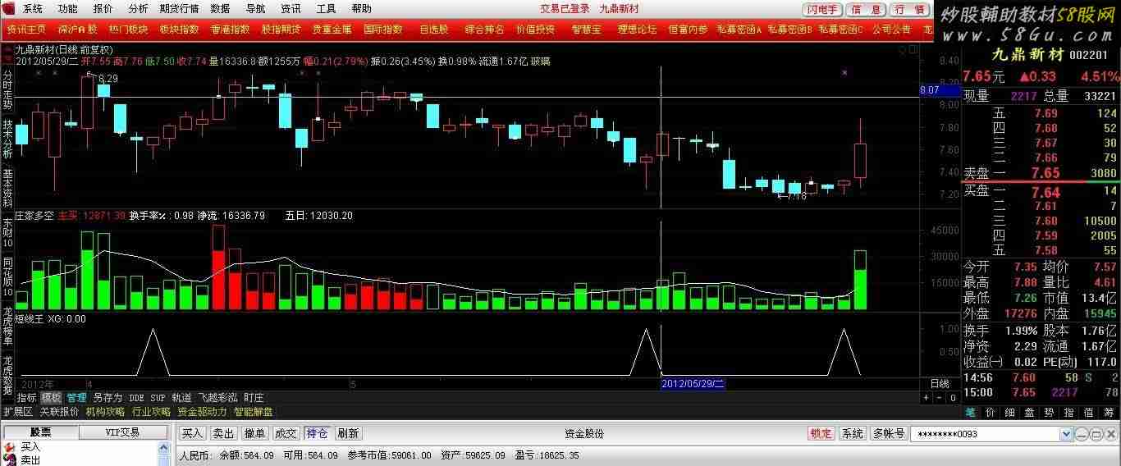The image size is (1121, 466).
Task: Click the 闪电手 button
Action: 822,9
